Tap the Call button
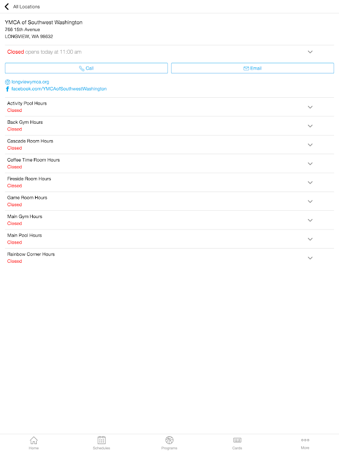Screen dimensions: 339x452 pyautogui.click(x=86, y=68)
